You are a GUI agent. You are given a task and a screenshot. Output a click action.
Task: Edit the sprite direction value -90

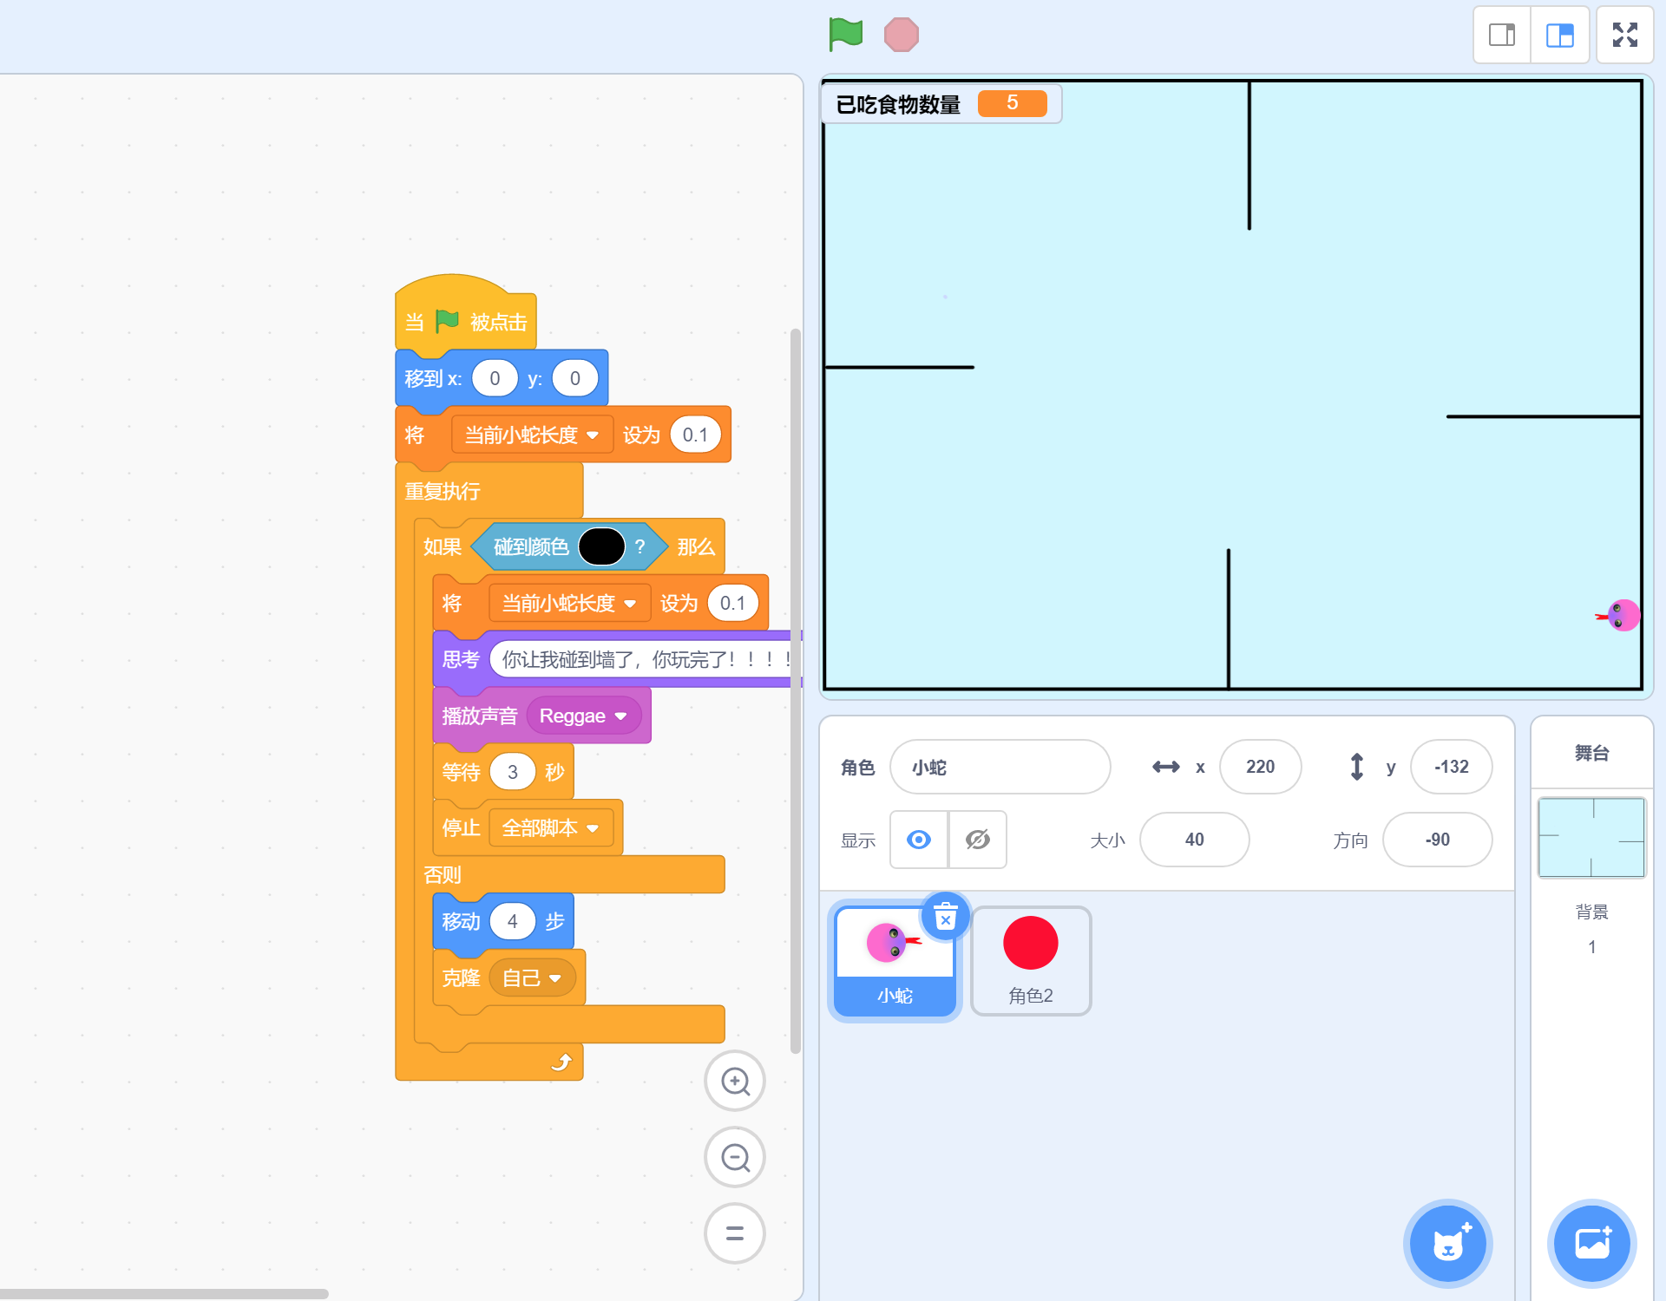pyautogui.click(x=1438, y=840)
